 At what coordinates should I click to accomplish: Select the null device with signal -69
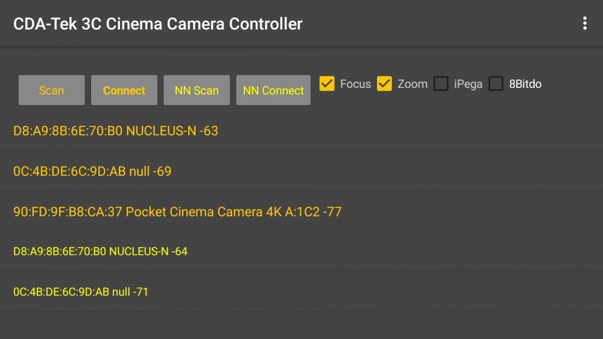[x=92, y=172]
